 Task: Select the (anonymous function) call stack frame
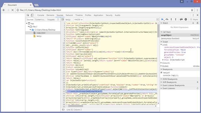pos(180,38)
